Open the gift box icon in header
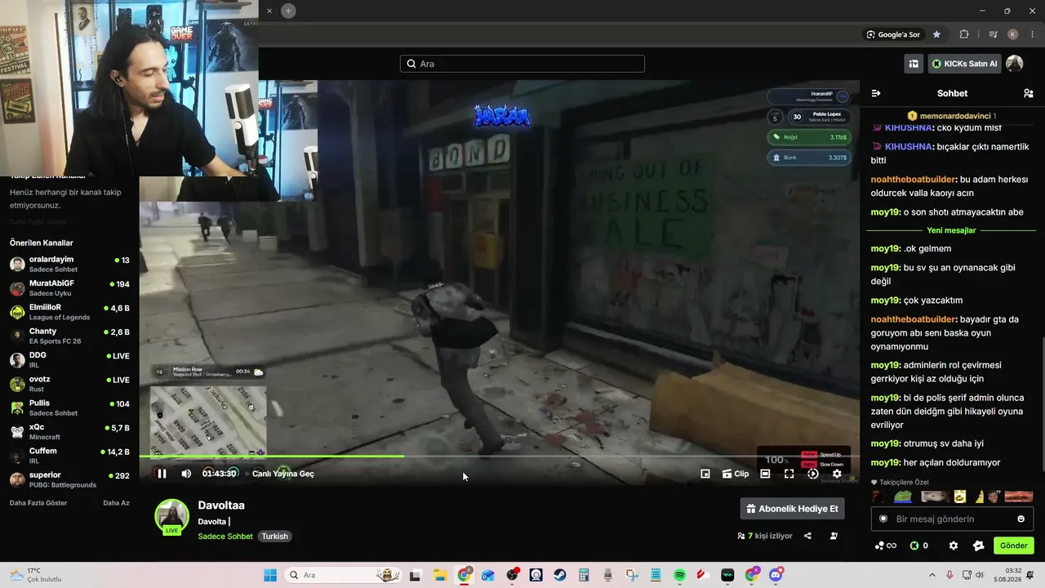The height and width of the screenshot is (588, 1045). (914, 64)
